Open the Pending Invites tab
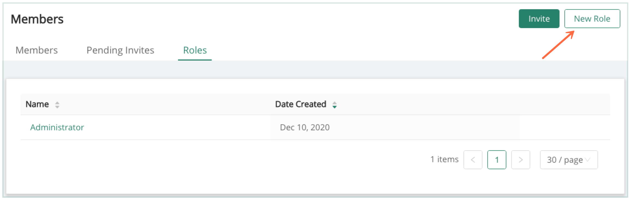The height and width of the screenshot is (200, 629). [x=120, y=50]
